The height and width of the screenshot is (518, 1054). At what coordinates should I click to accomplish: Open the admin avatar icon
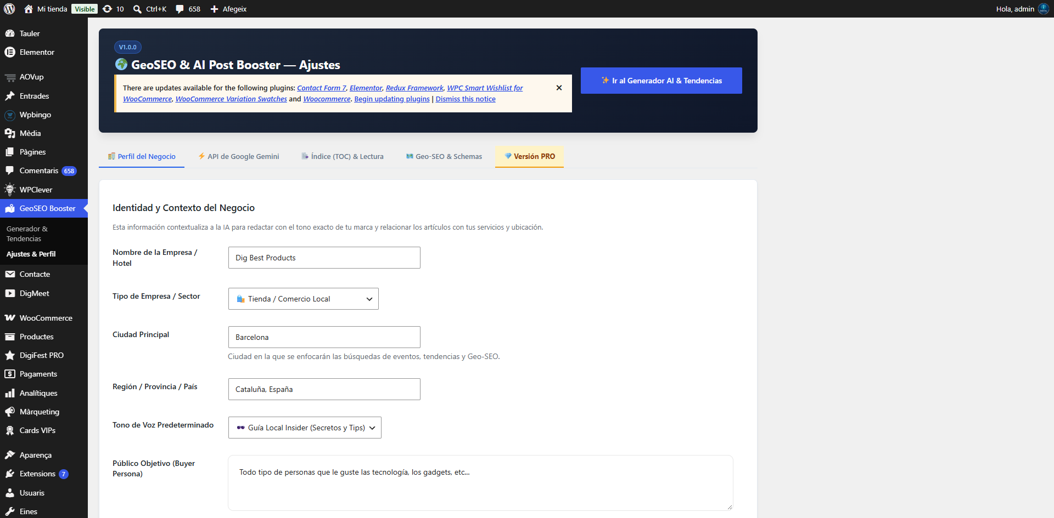pos(1043,9)
